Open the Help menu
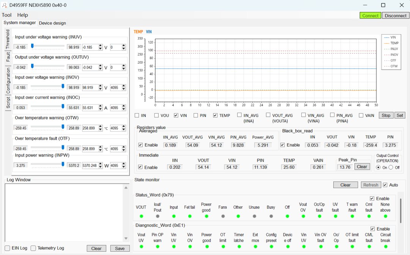Viewport: 410px width, 255px height. [22, 15]
